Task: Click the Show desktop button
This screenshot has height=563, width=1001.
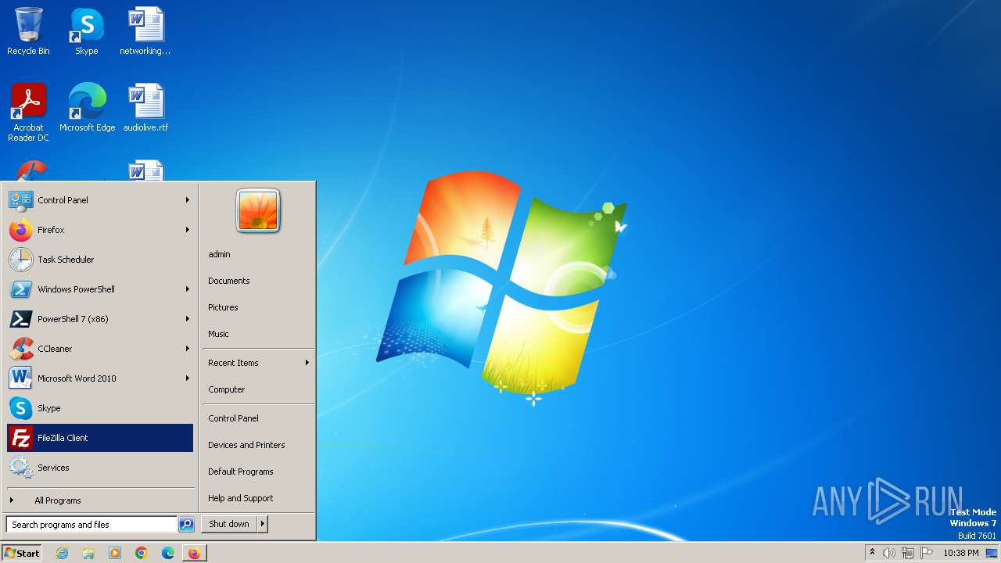Action: point(992,553)
